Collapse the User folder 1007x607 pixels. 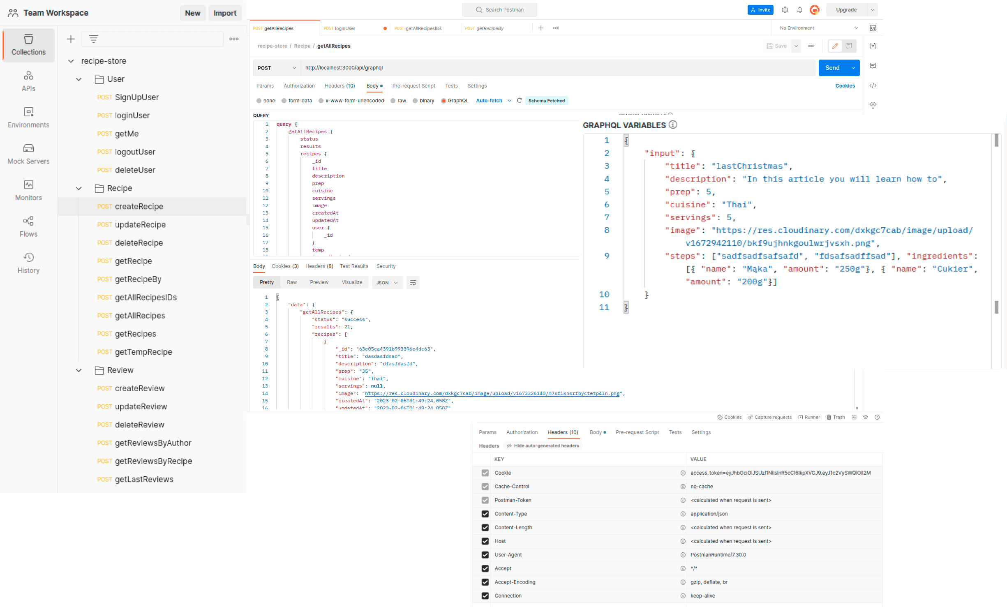click(x=79, y=79)
